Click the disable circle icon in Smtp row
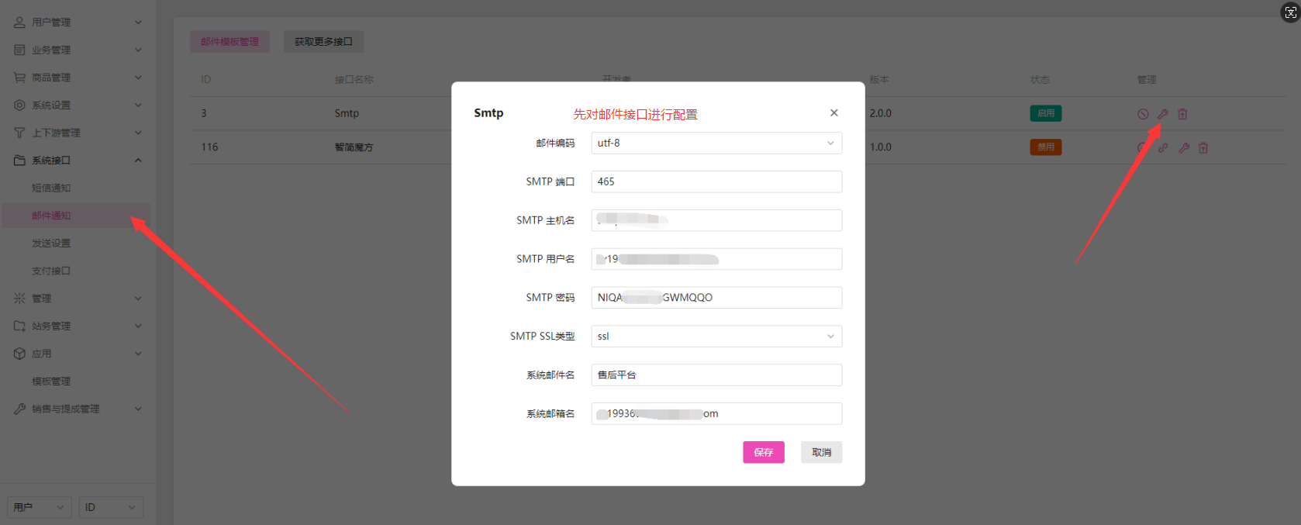The width and height of the screenshot is (1301, 525). [x=1143, y=114]
